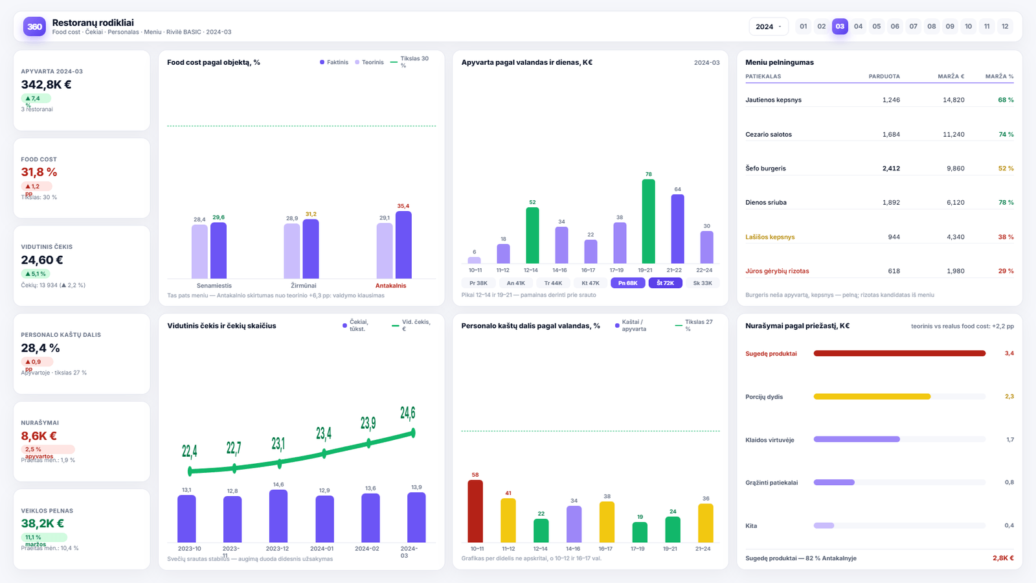Viewport: 1036px width, 583px height.
Task: Toggle Teorinis legend in Food cost chart
Action: point(369,62)
